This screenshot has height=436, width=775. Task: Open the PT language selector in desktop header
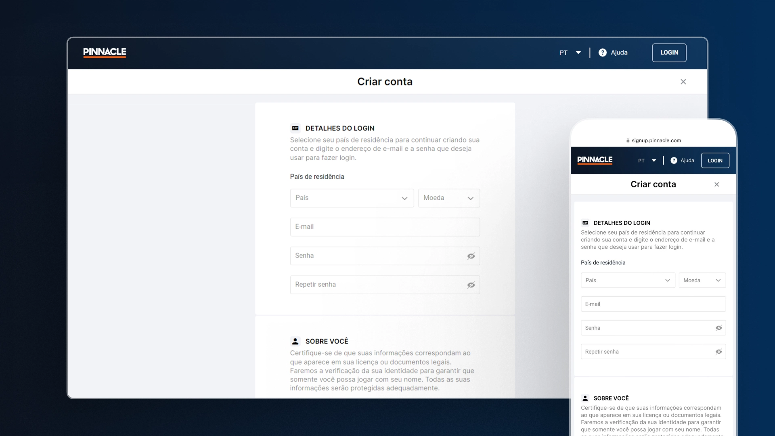click(x=570, y=52)
